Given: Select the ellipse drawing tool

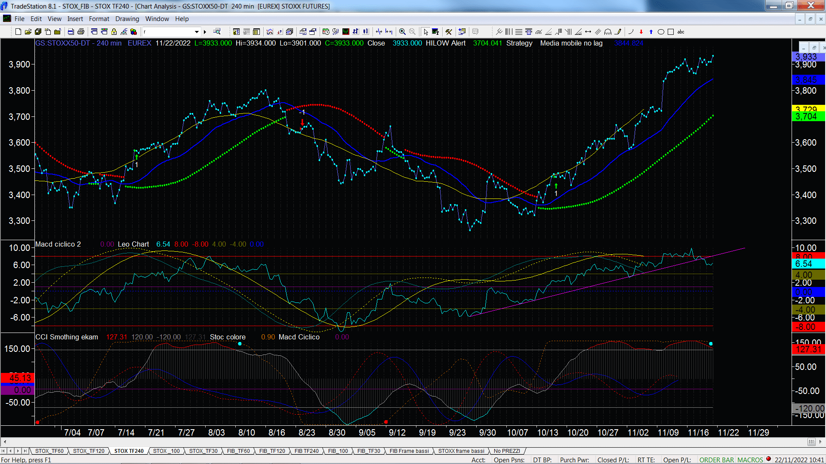Looking at the screenshot, I should pyautogui.click(x=661, y=32).
